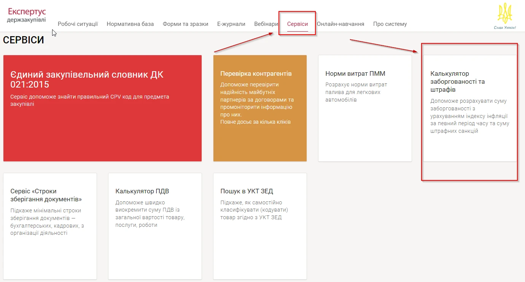Click the Повне досьє за кілька кліків text
Viewport: 525px width, 282px height.
[x=255, y=122]
